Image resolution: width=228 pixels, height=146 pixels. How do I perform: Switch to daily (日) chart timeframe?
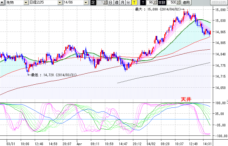[110, 3]
